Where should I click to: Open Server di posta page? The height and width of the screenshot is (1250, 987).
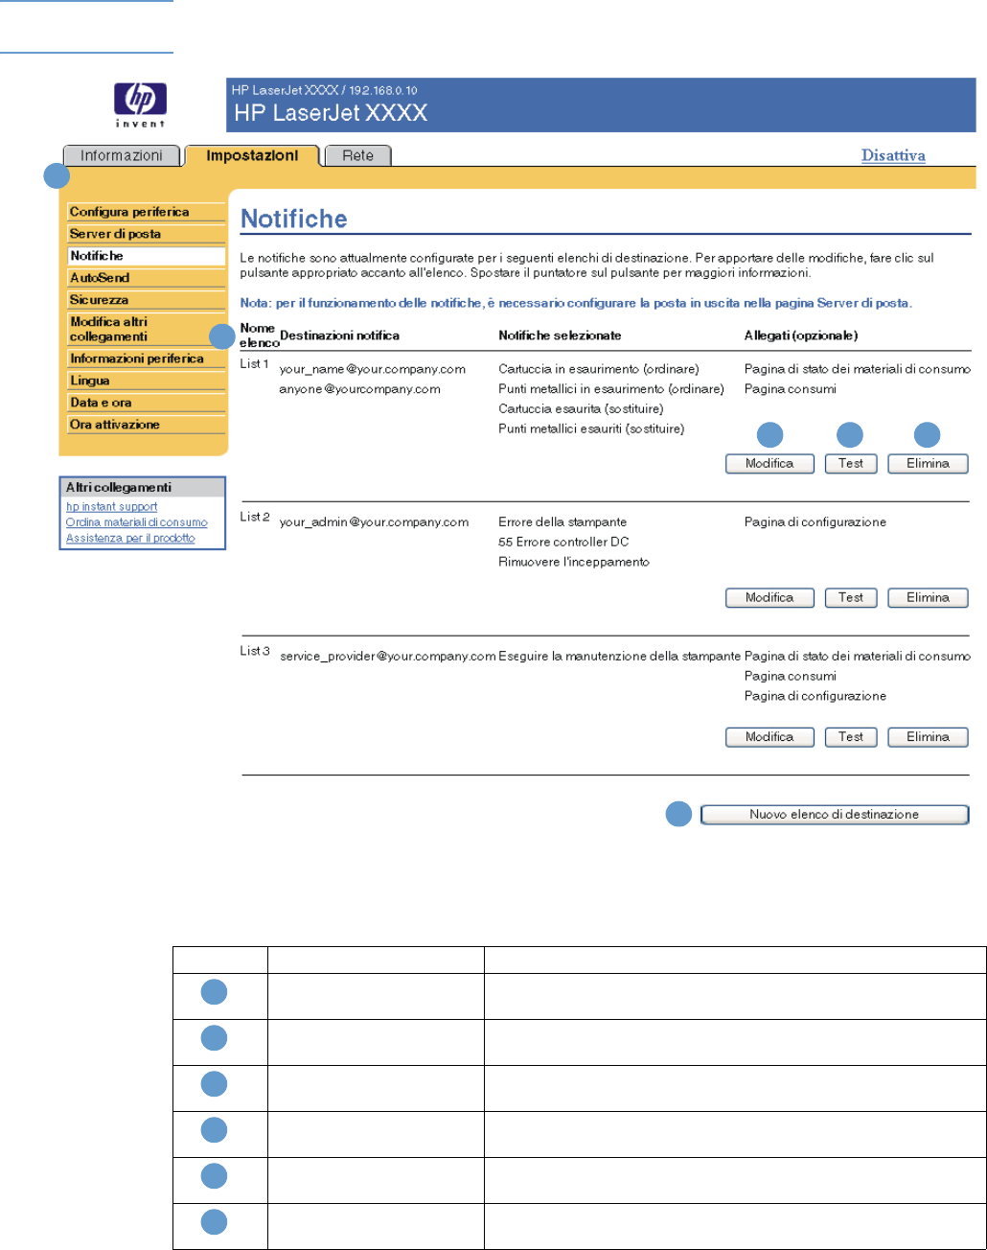147,234
